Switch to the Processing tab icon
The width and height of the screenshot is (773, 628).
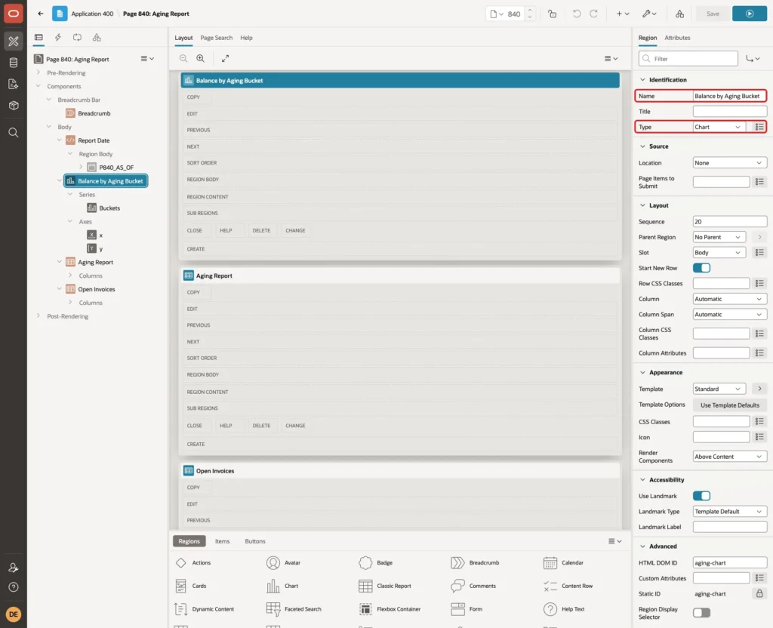pyautogui.click(x=78, y=38)
